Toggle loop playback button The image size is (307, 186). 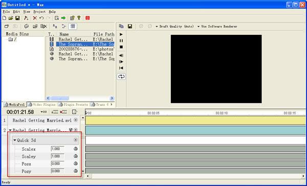coord(121,76)
